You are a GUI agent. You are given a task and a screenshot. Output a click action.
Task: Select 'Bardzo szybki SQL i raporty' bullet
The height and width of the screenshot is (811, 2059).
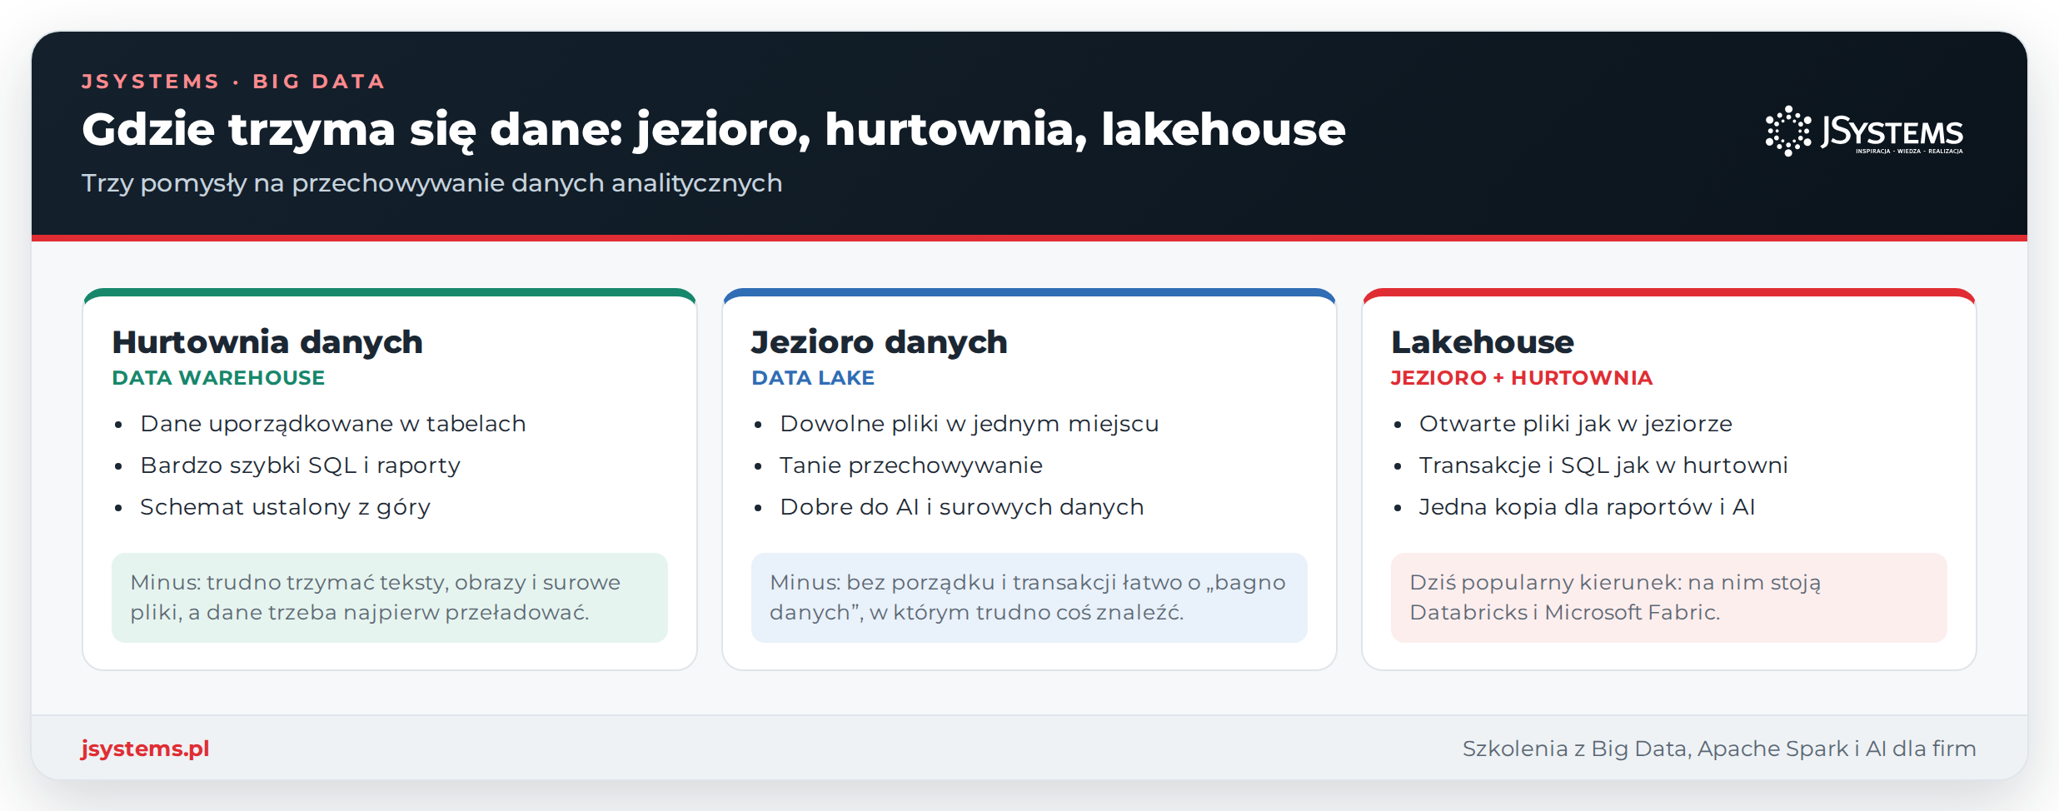pyautogui.click(x=300, y=465)
